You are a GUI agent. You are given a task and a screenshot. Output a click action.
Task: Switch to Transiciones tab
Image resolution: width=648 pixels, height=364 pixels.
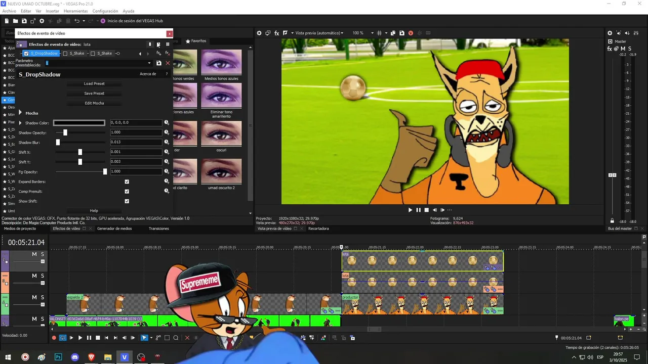pyautogui.click(x=159, y=229)
